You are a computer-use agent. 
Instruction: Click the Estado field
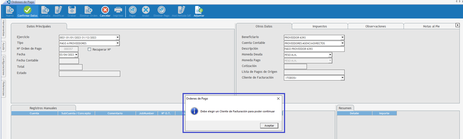click(x=89, y=74)
